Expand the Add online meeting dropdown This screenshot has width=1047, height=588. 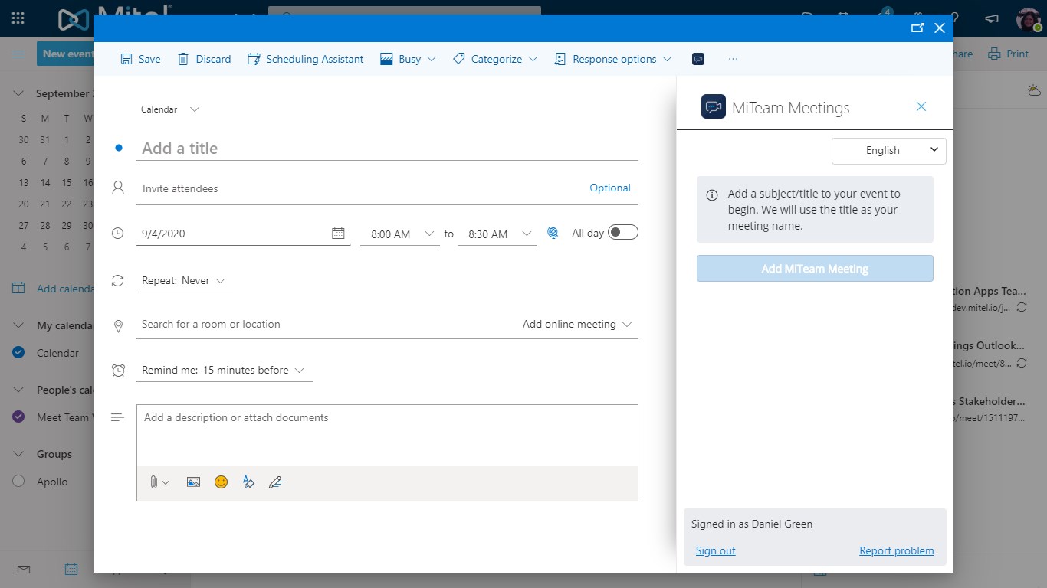point(577,325)
